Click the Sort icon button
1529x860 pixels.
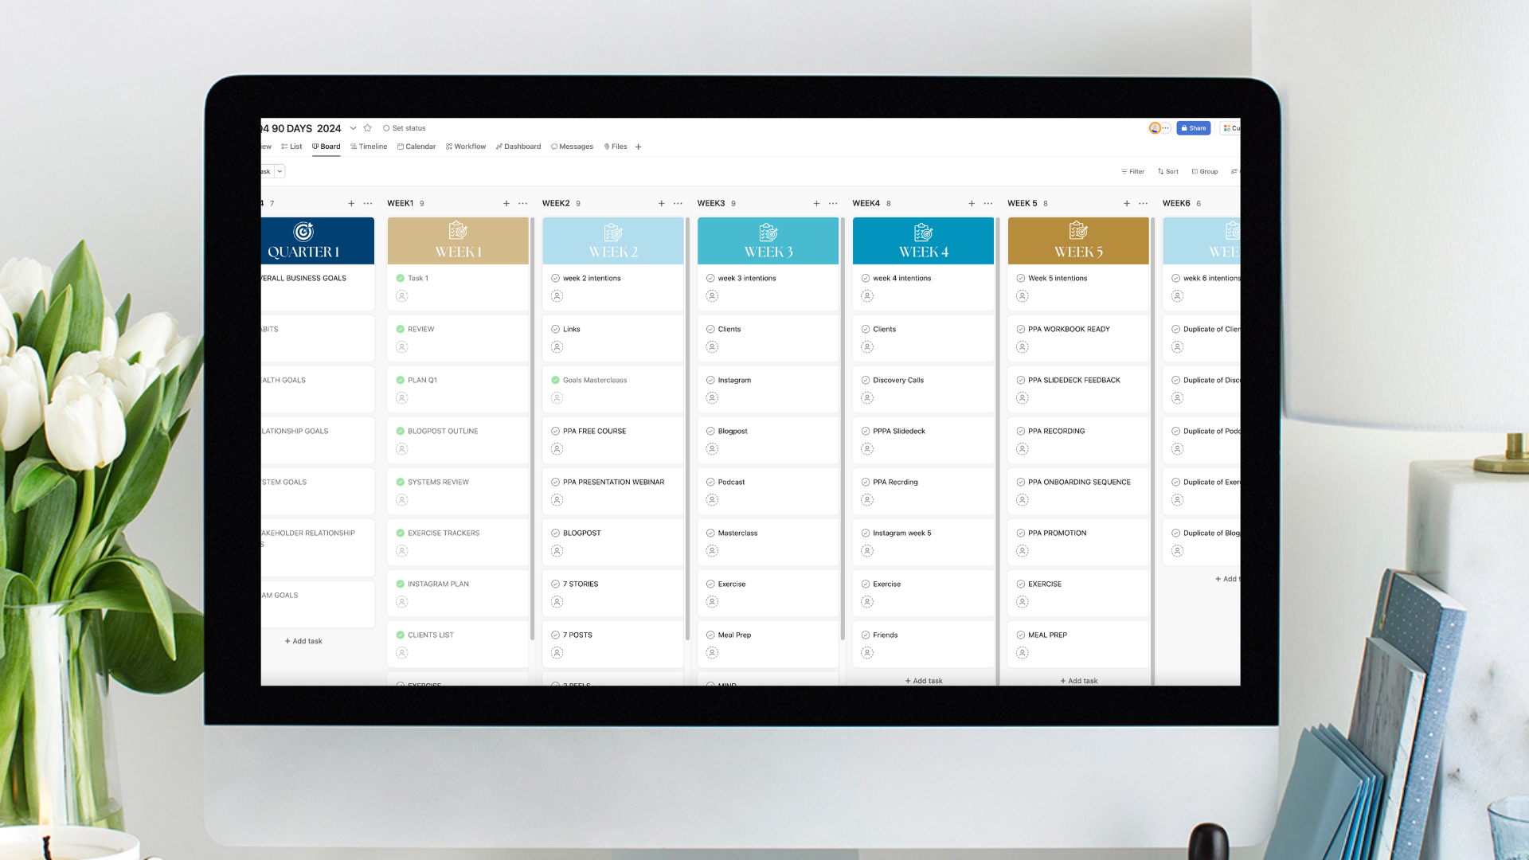tap(1167, 172)
